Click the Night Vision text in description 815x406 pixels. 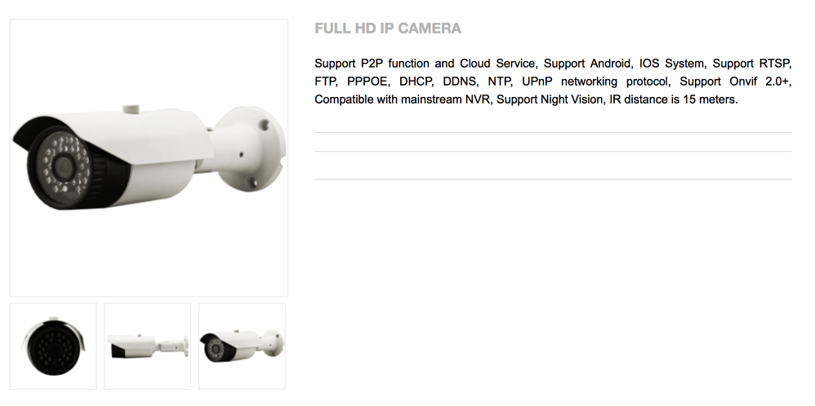[x=572, y=99]
